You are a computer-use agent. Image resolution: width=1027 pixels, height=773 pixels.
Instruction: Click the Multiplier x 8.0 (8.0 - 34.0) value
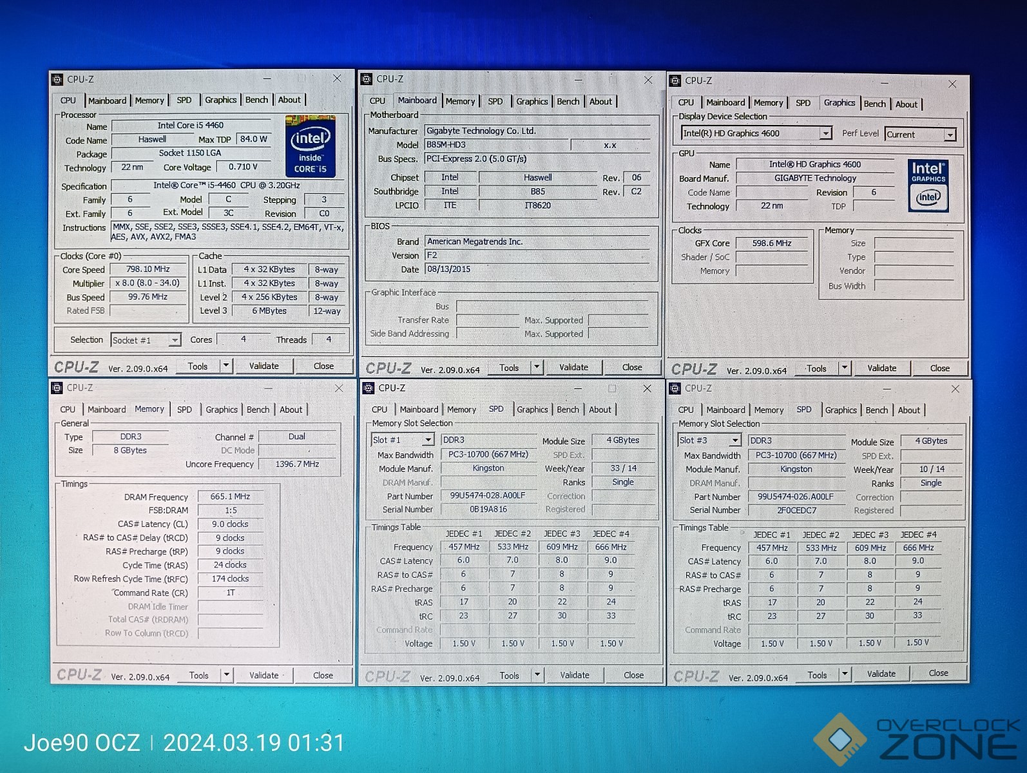click(x=148, y=283)
